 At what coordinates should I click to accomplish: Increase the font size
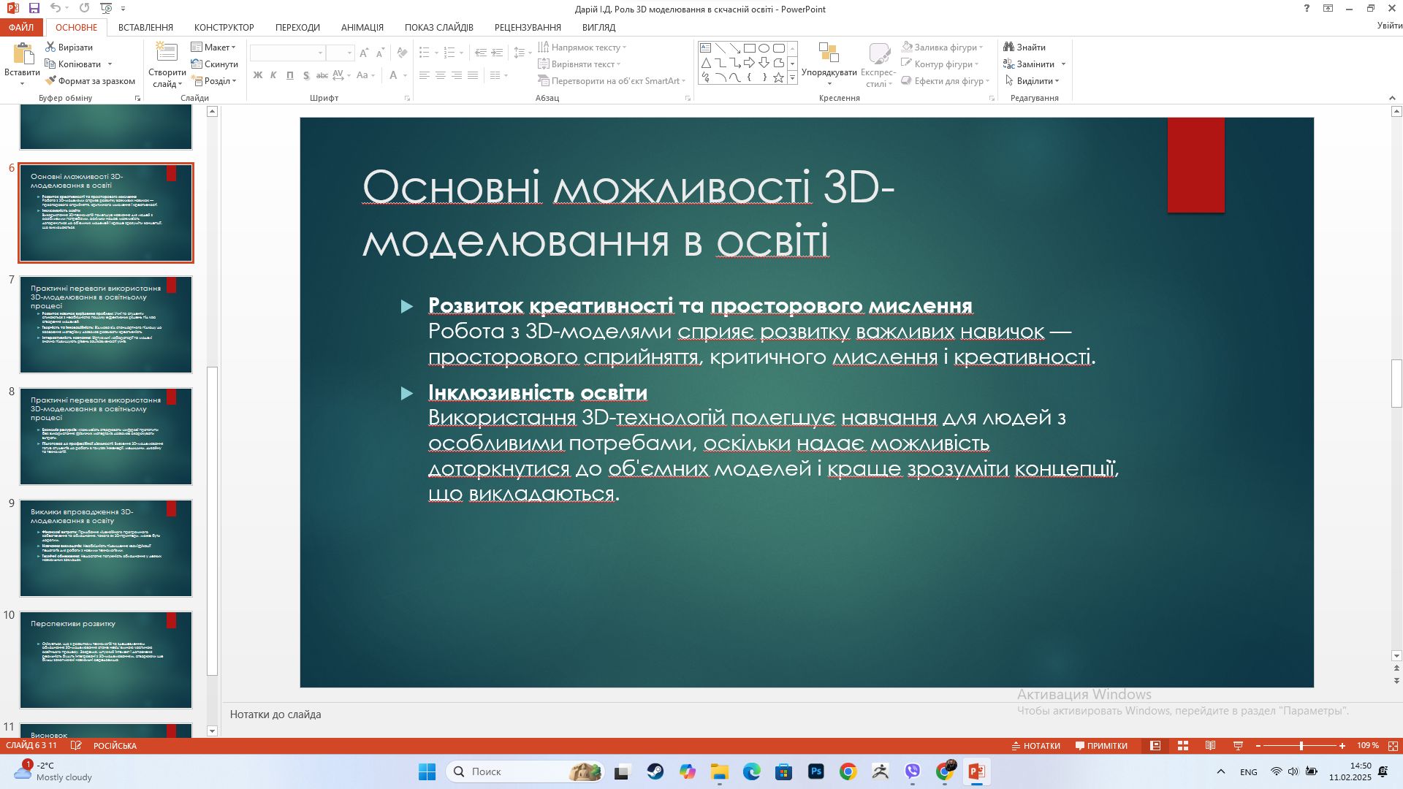pyautogui.click(x=364, y=53)
